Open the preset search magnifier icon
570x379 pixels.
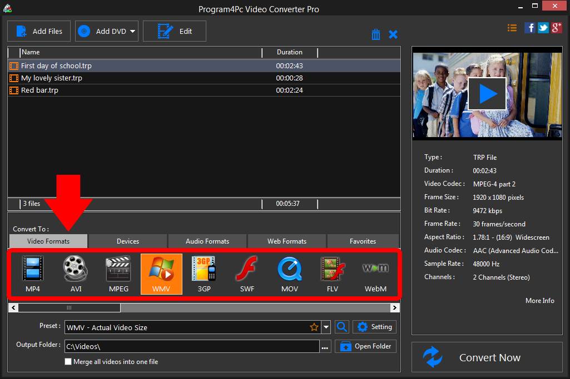point(341,327)
